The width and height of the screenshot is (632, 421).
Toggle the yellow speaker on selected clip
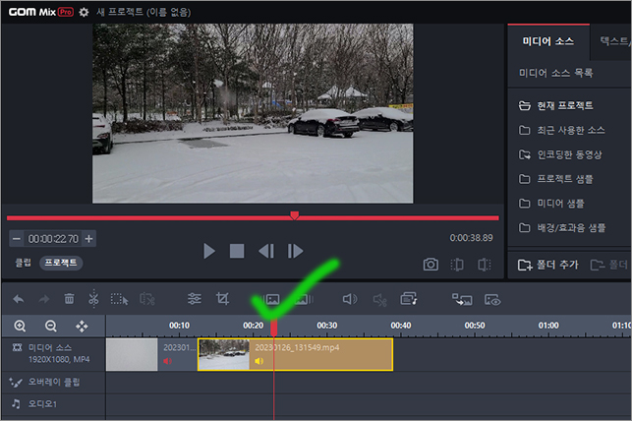259,361
